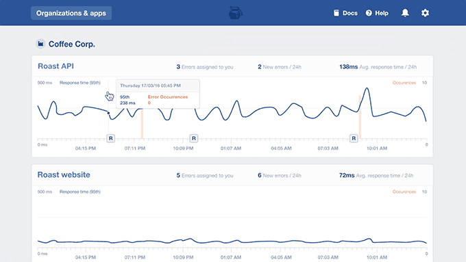Screen dimensions: 466x262
Task: Open the Coffee Corp. organization
Action: (x=72, y=44)
